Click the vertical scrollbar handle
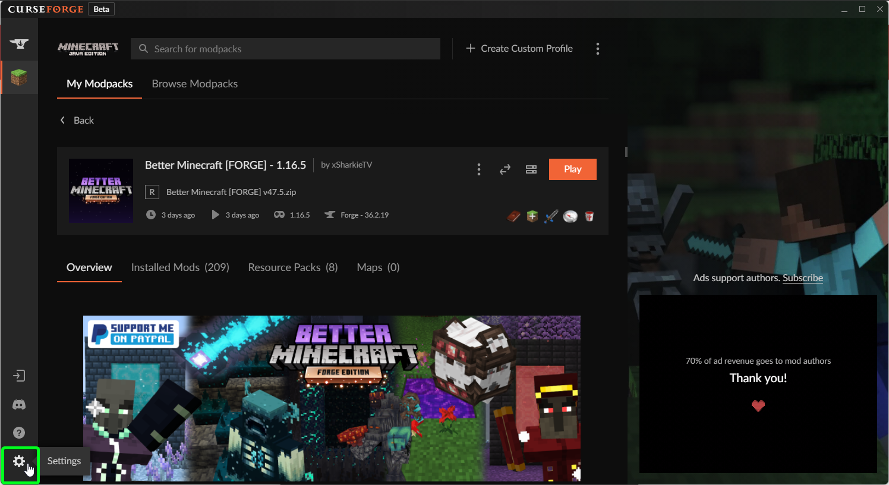This screenshot has width=889, height=485. pos(626,152)
